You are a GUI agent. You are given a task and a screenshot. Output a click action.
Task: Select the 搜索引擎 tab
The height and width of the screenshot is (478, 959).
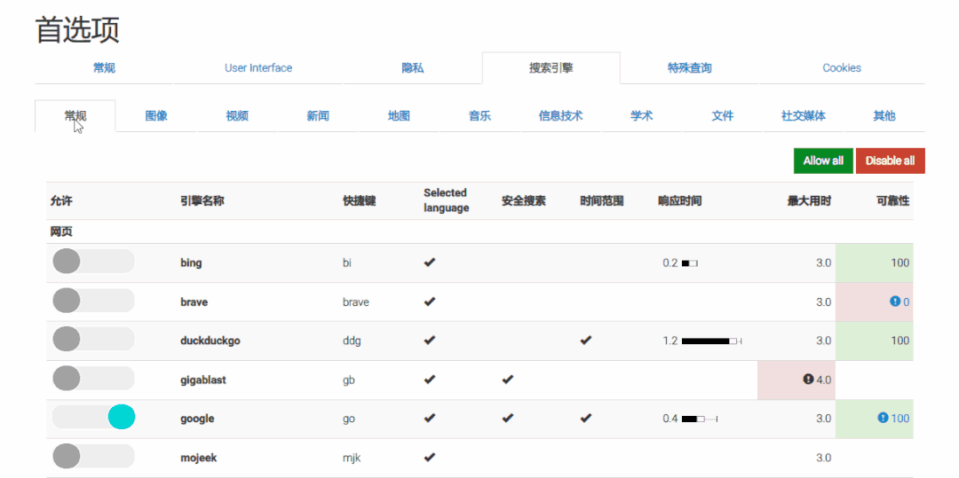[x=551, y=67]
